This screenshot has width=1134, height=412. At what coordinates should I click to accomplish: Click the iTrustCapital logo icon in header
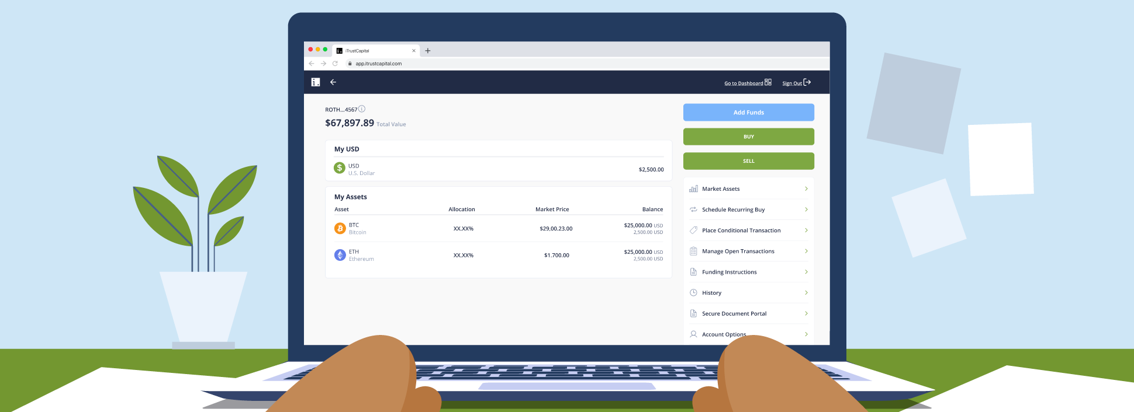[316, 82]
